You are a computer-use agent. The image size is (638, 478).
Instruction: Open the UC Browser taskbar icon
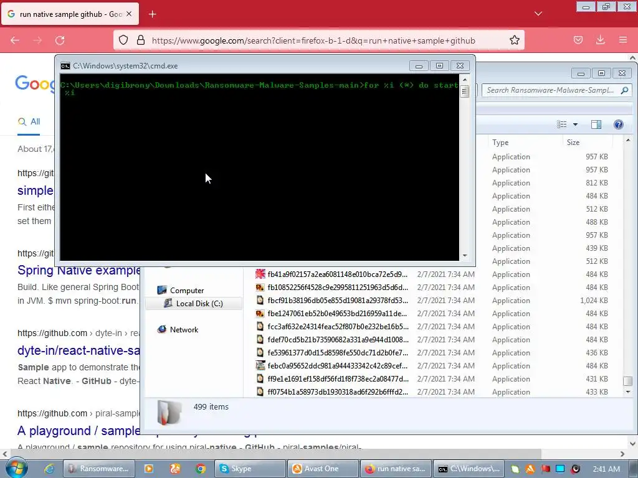175,469
